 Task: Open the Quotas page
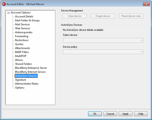tap(19, 44)
